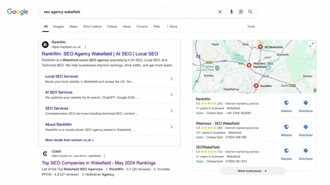Screen dimensions: 330x185
Task: Open SEOWakefield website globe icon
Action: (x=286, y=151)
